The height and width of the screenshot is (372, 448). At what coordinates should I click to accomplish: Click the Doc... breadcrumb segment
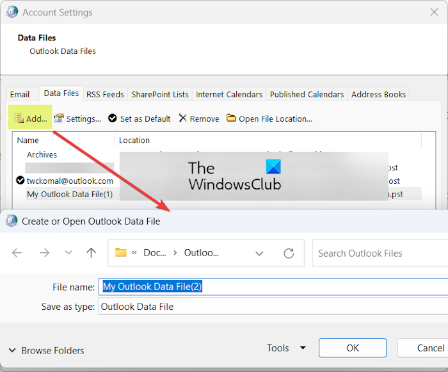[155, 253]
